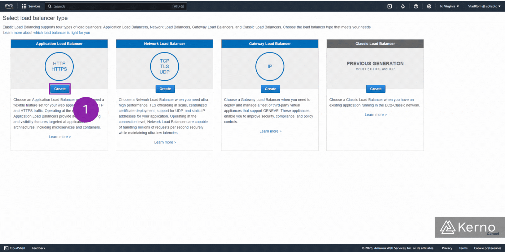Open Learn more under Gateway Load Balancer
Image resolution: width=505 pixels, height=252 pixels.
(270, 131)
